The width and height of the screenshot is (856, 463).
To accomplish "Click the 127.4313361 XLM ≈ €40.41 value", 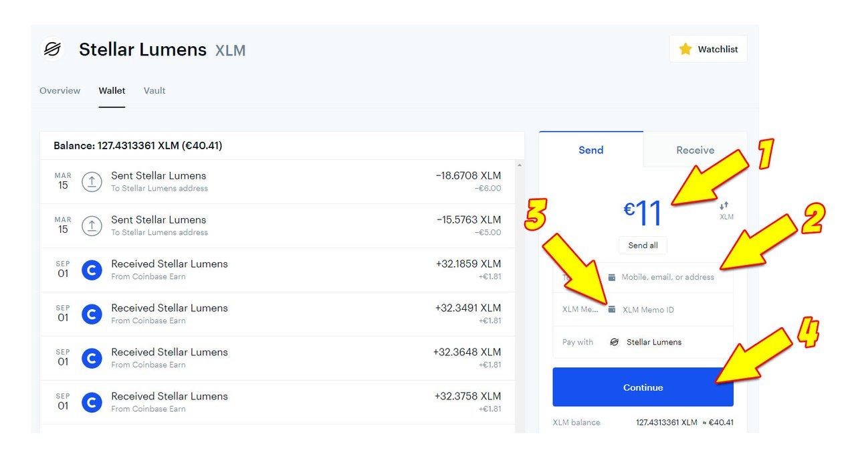I will (685, 422).
